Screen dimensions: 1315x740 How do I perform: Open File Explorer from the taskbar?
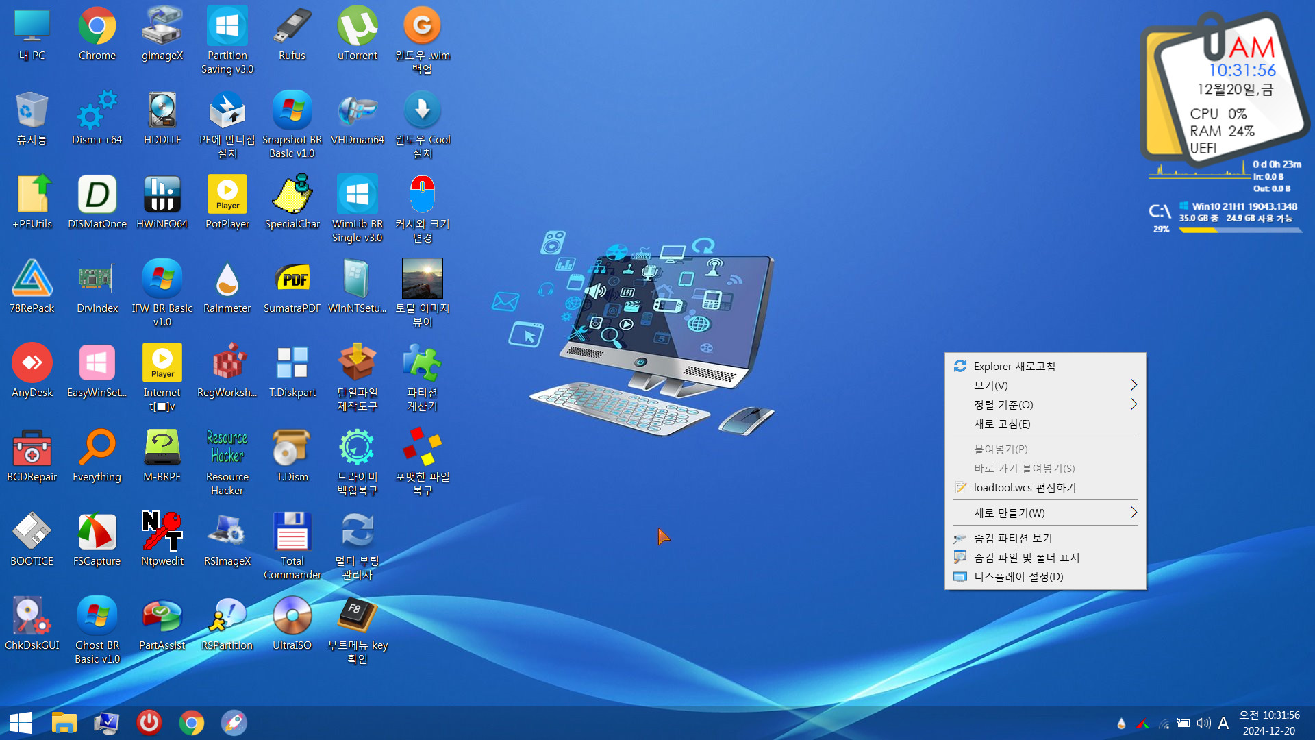[x=64, y=723]
